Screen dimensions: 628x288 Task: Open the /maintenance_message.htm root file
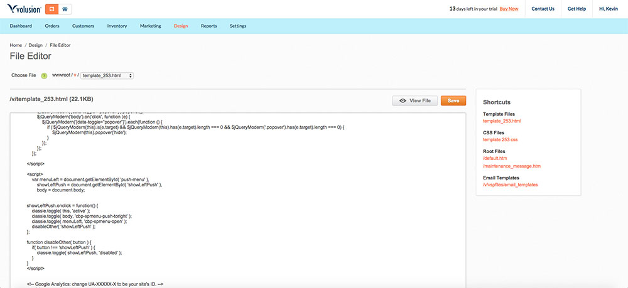[512, 166]
